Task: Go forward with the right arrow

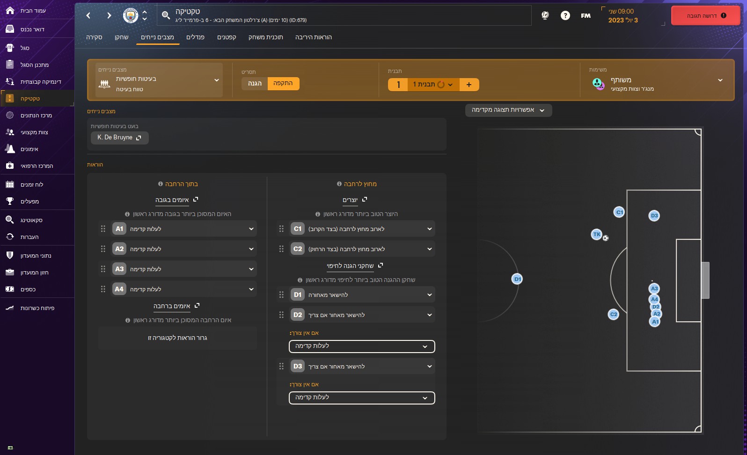Action: (x=109, y=15)
